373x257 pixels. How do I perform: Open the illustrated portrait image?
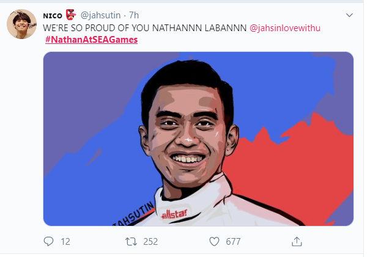[198, 139]
